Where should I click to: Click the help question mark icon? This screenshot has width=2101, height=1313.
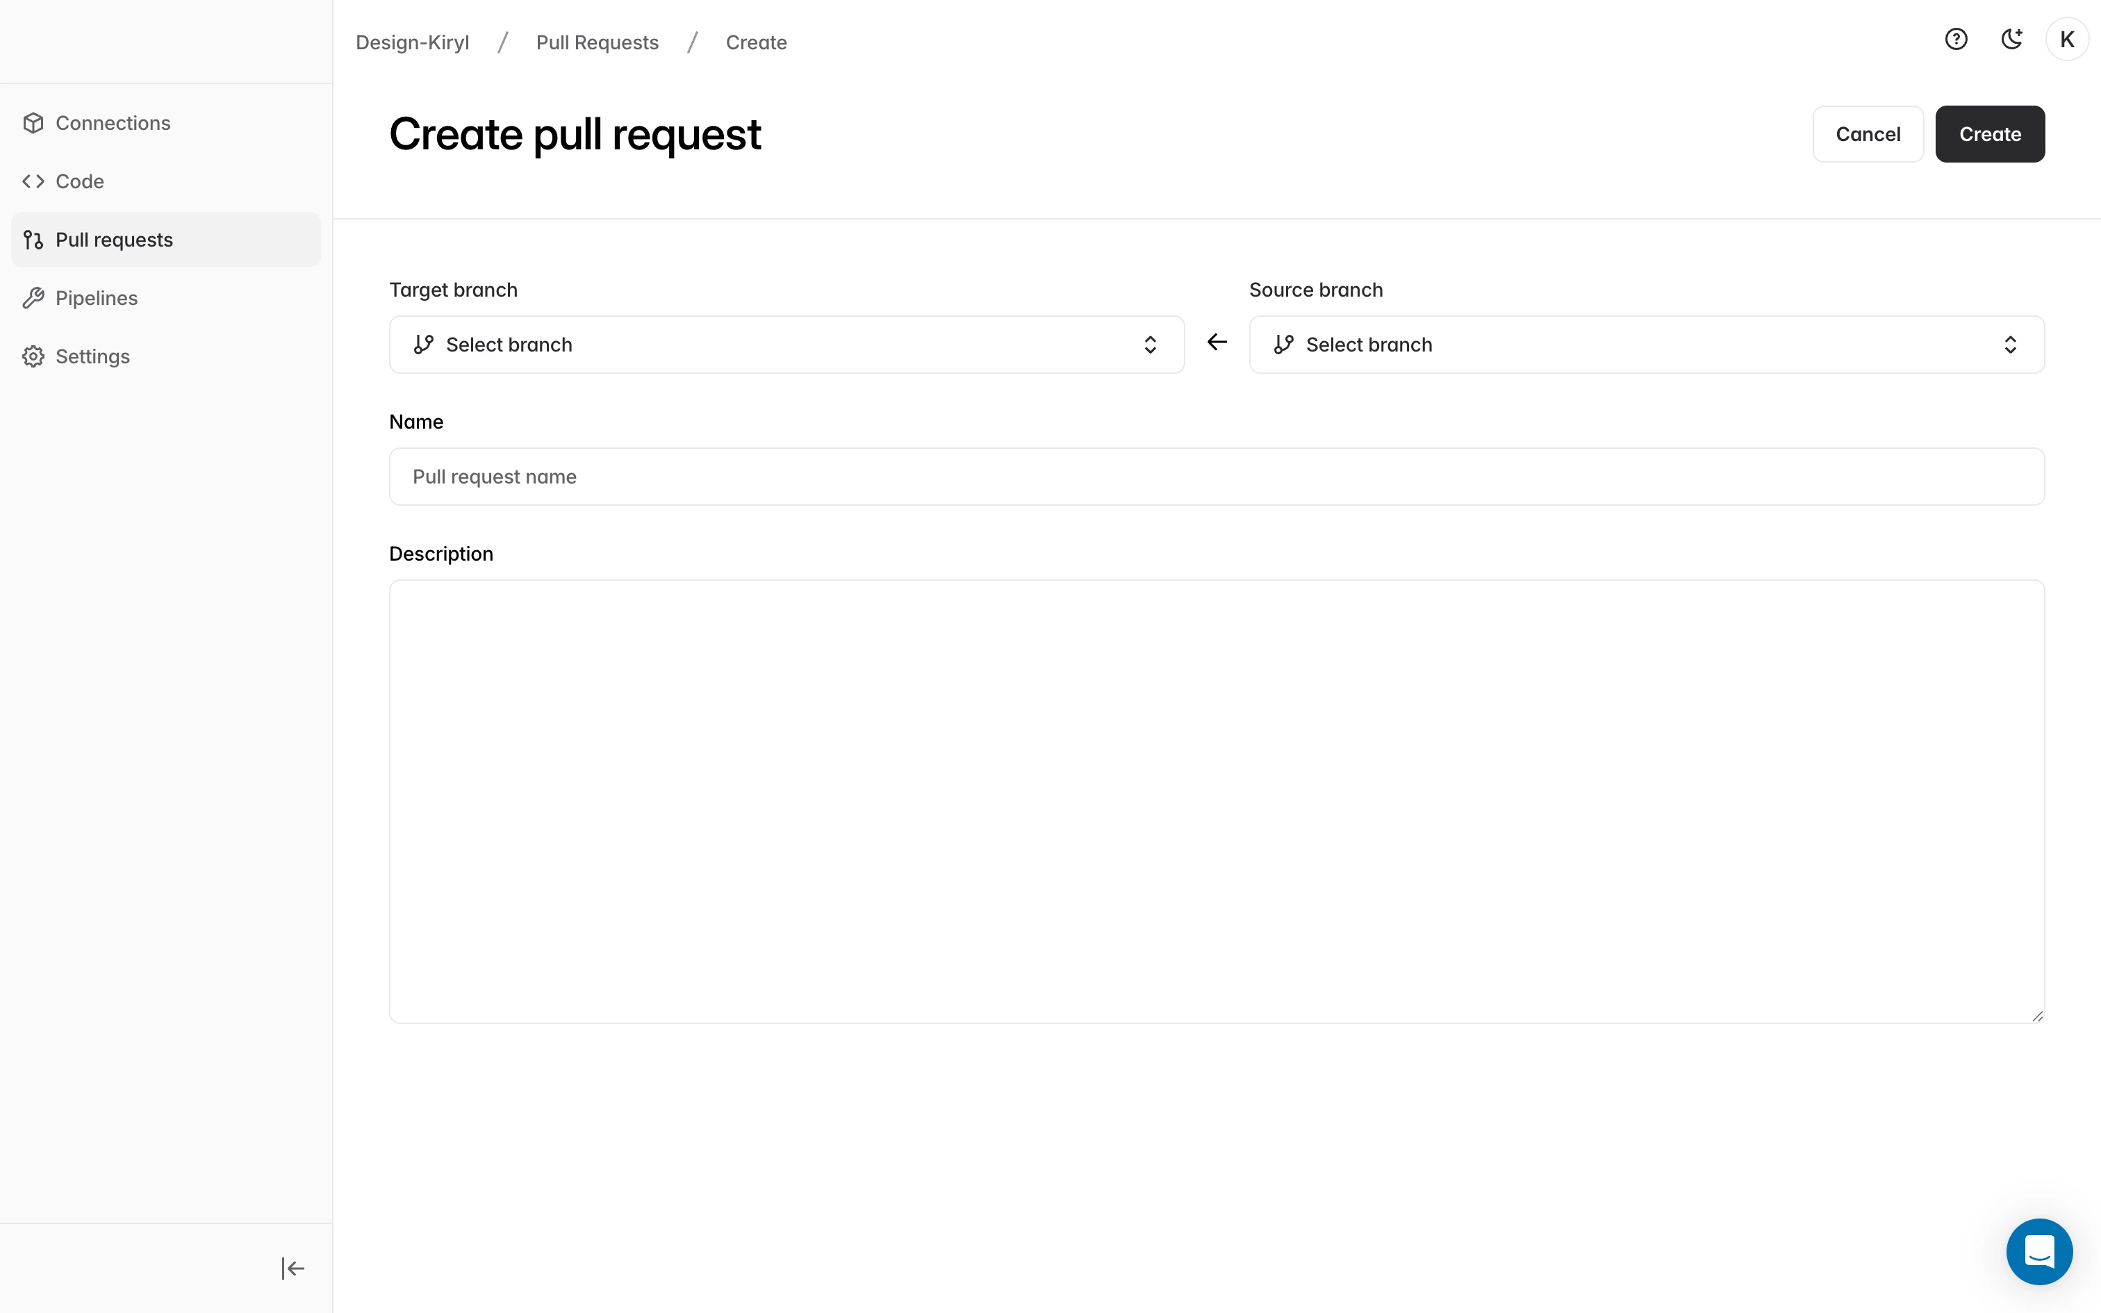coord(1955,40)
